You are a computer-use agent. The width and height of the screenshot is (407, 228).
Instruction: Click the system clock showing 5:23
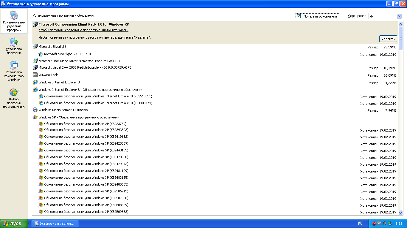tap(399, 224)
